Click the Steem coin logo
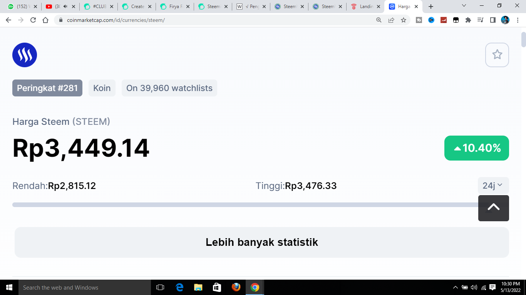Screen dimensions: 526x295 [x=25, y=55]
